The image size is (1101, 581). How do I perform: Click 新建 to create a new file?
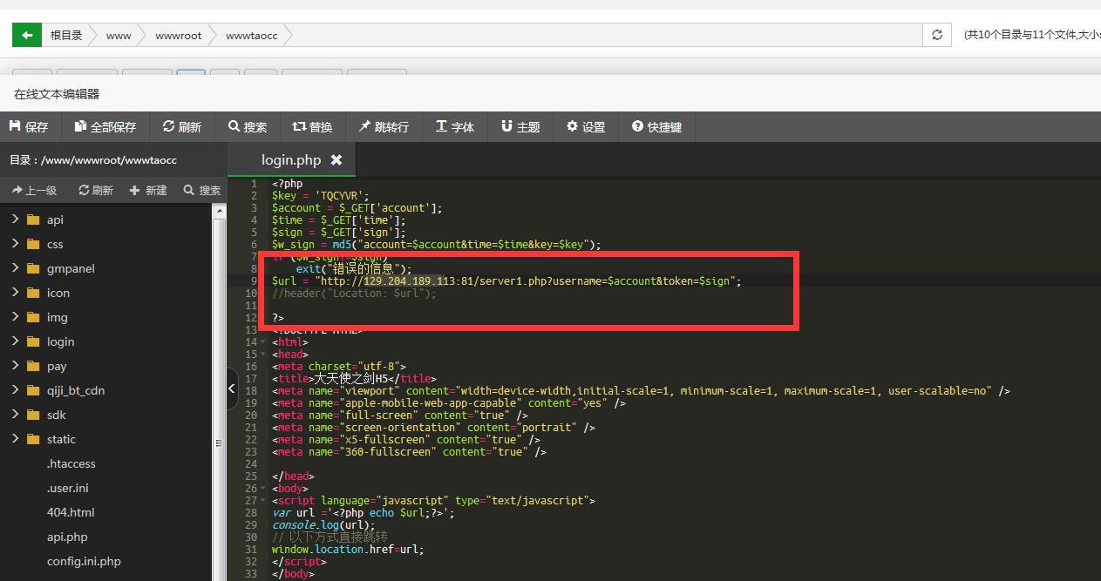tap(148, 190)
